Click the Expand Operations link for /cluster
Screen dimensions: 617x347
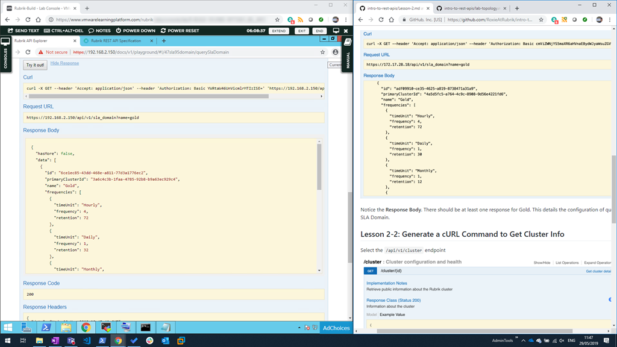598,263
